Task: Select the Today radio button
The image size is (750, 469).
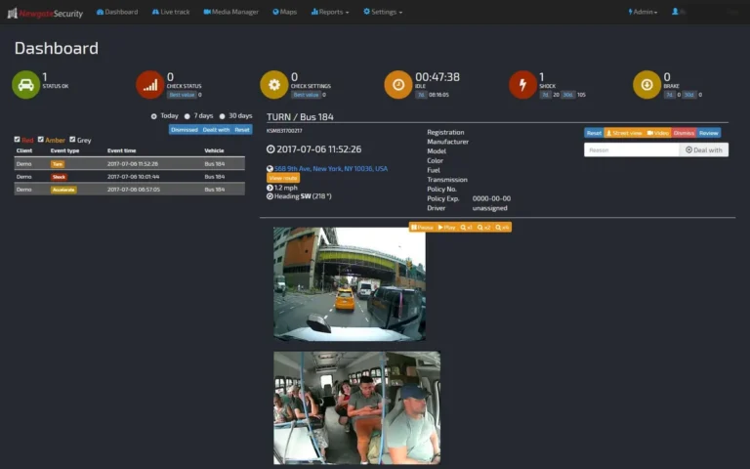Action: pyautogui.click(x=153, y=116)
